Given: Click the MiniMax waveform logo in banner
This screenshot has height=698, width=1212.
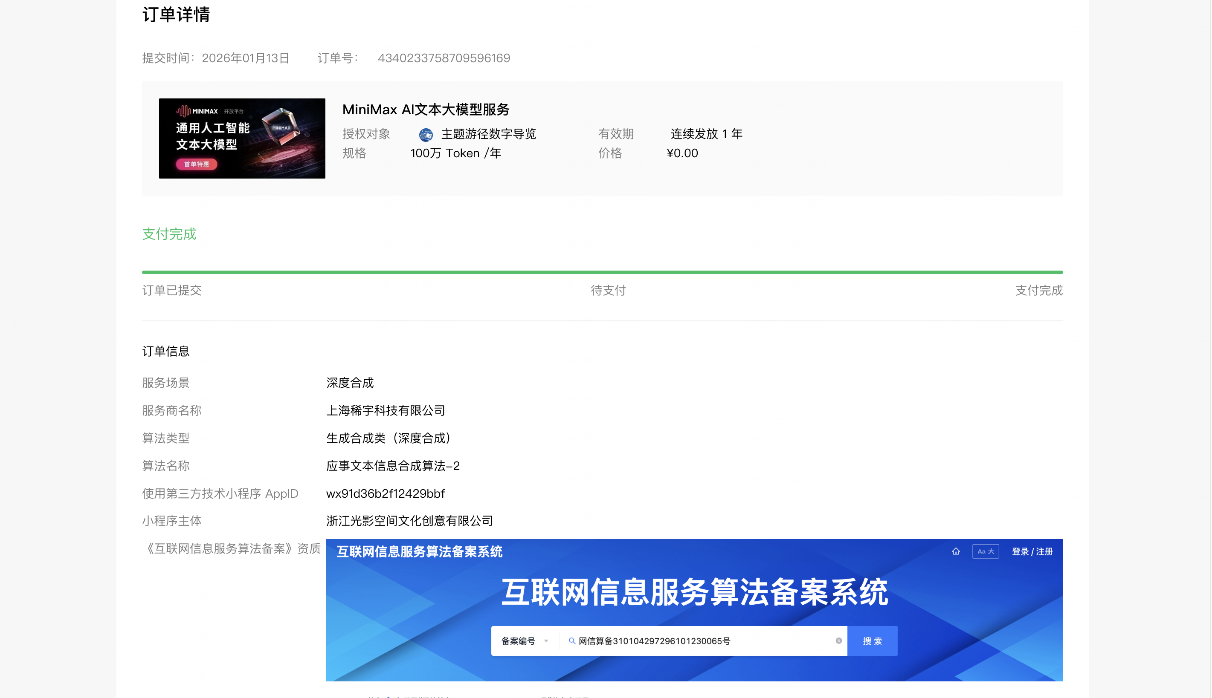Looking at the screenshot, I should [183, 111].
